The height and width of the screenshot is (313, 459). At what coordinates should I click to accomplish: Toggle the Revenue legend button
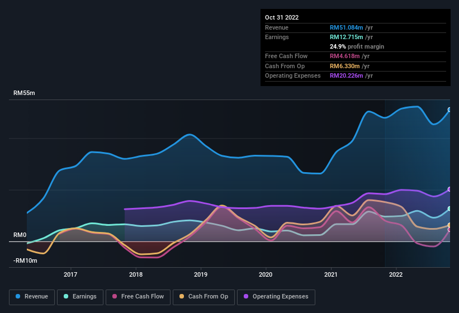coord(32,297)
